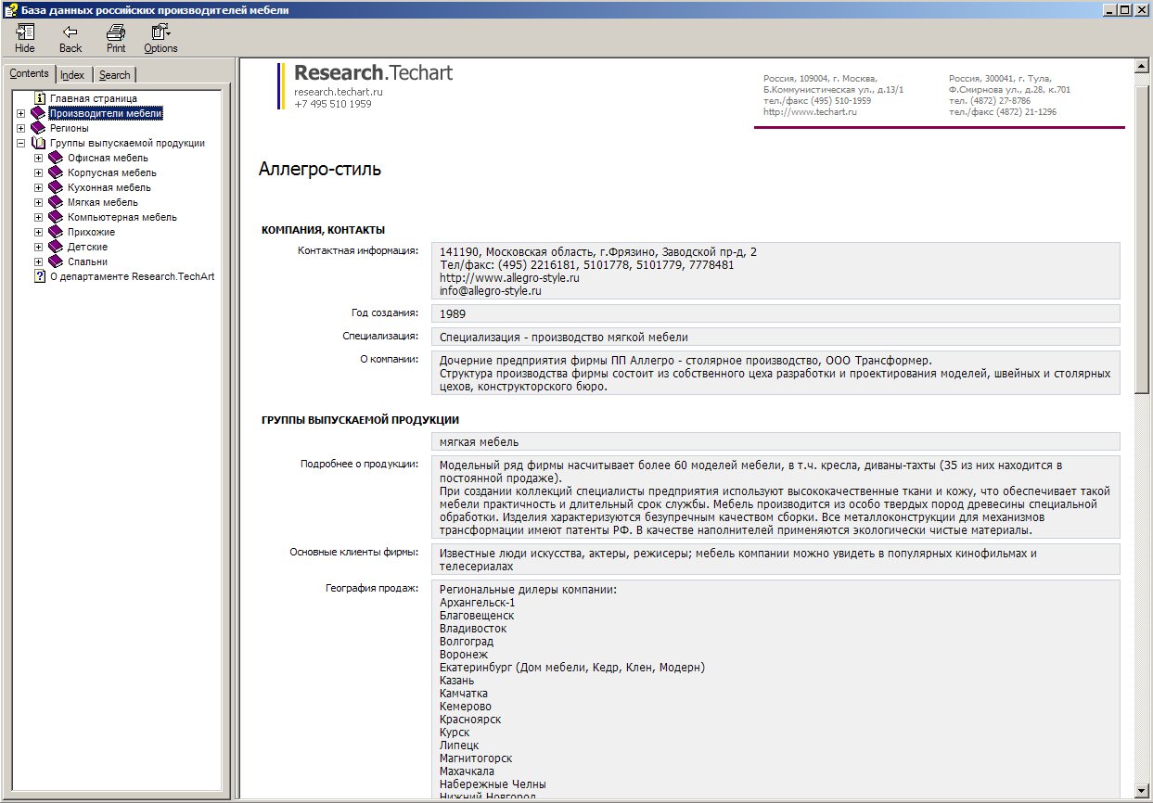1153x803 pixels.
Task: Expand the Регионы tree node
Action: (21, 128)
